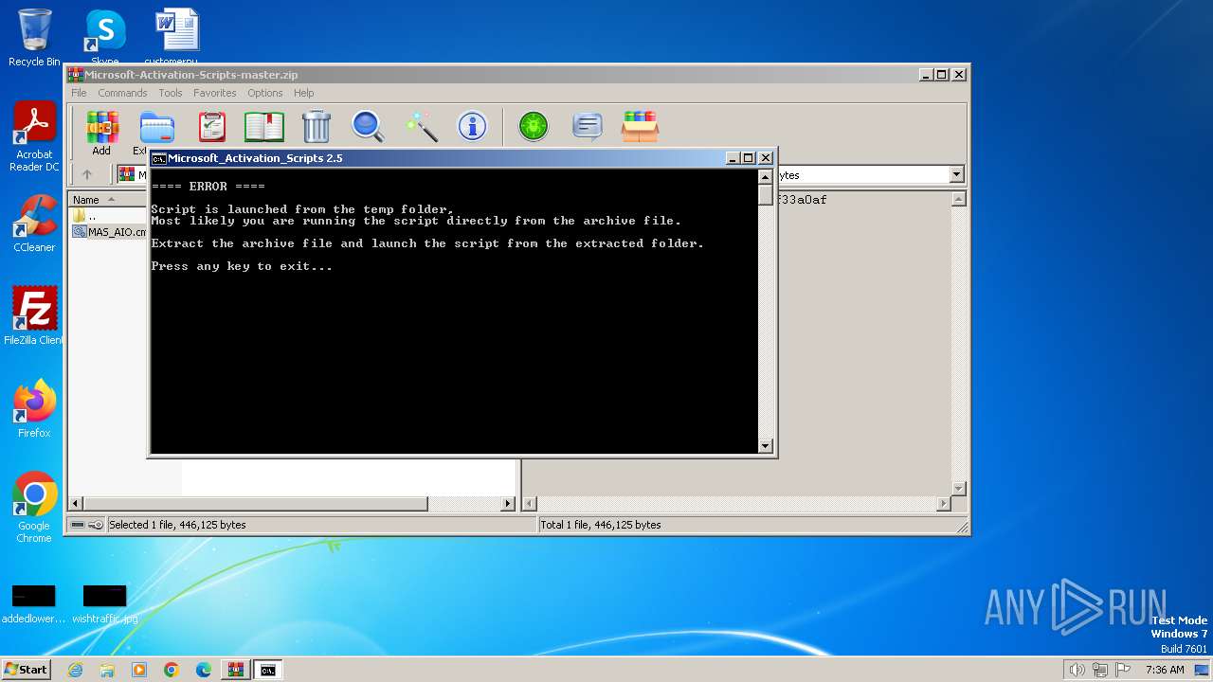This screenshot has width=1213, height=682.
Task: Open the media player taskbar icon
Action: point(139,670)
